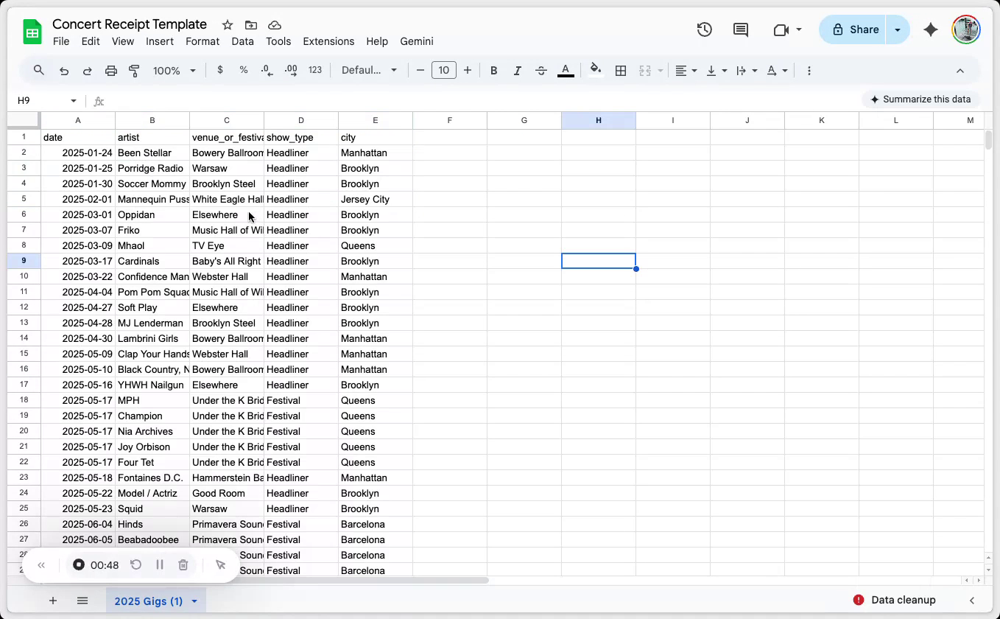Open the Google Sheets home icon
Screen dimensions: 1000x619
tap(32, 32)
